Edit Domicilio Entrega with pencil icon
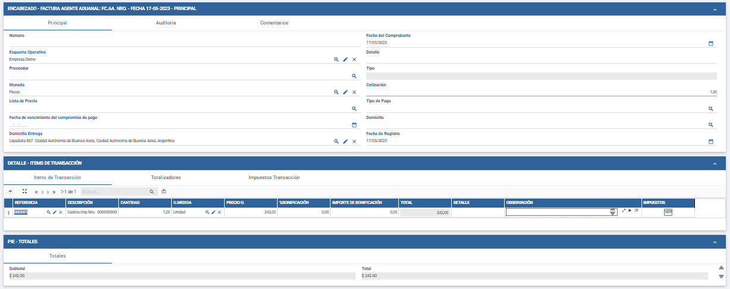 tap(345, 142)
